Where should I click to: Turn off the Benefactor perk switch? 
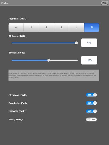[x=91, y=103]
